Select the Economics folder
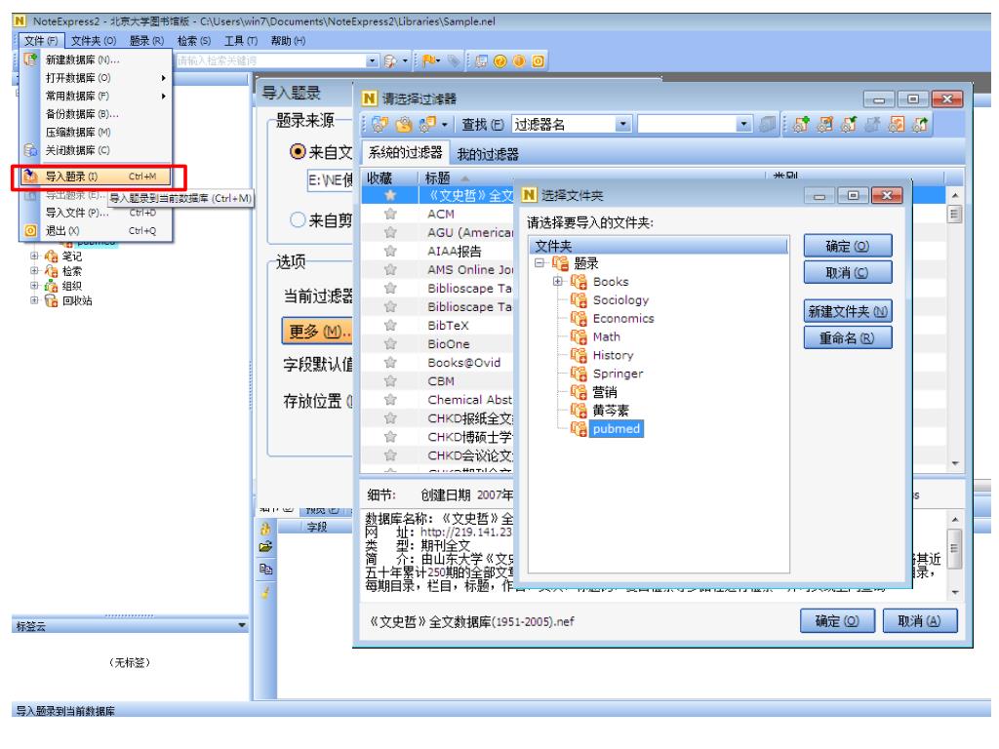 [623, 319]
